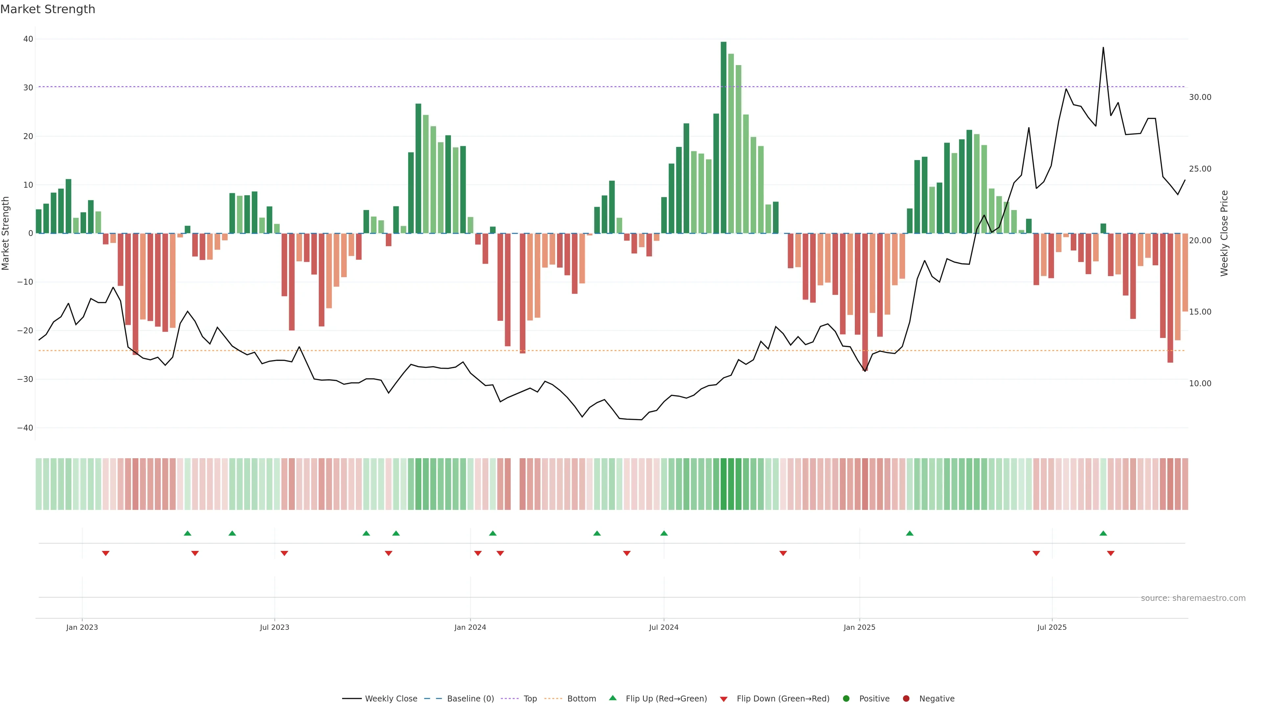Viewport: 1262px width, 710px height.
Task: Click the tallest dark green bar near 40
Action: pyautogui.click(x=724, y=137)
